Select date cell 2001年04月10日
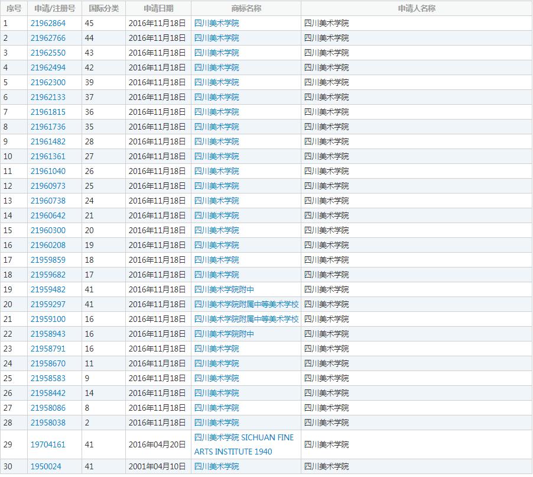 [157, 467]
